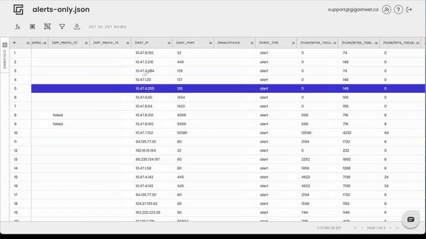Open the # column header menu

pos(28,42)
